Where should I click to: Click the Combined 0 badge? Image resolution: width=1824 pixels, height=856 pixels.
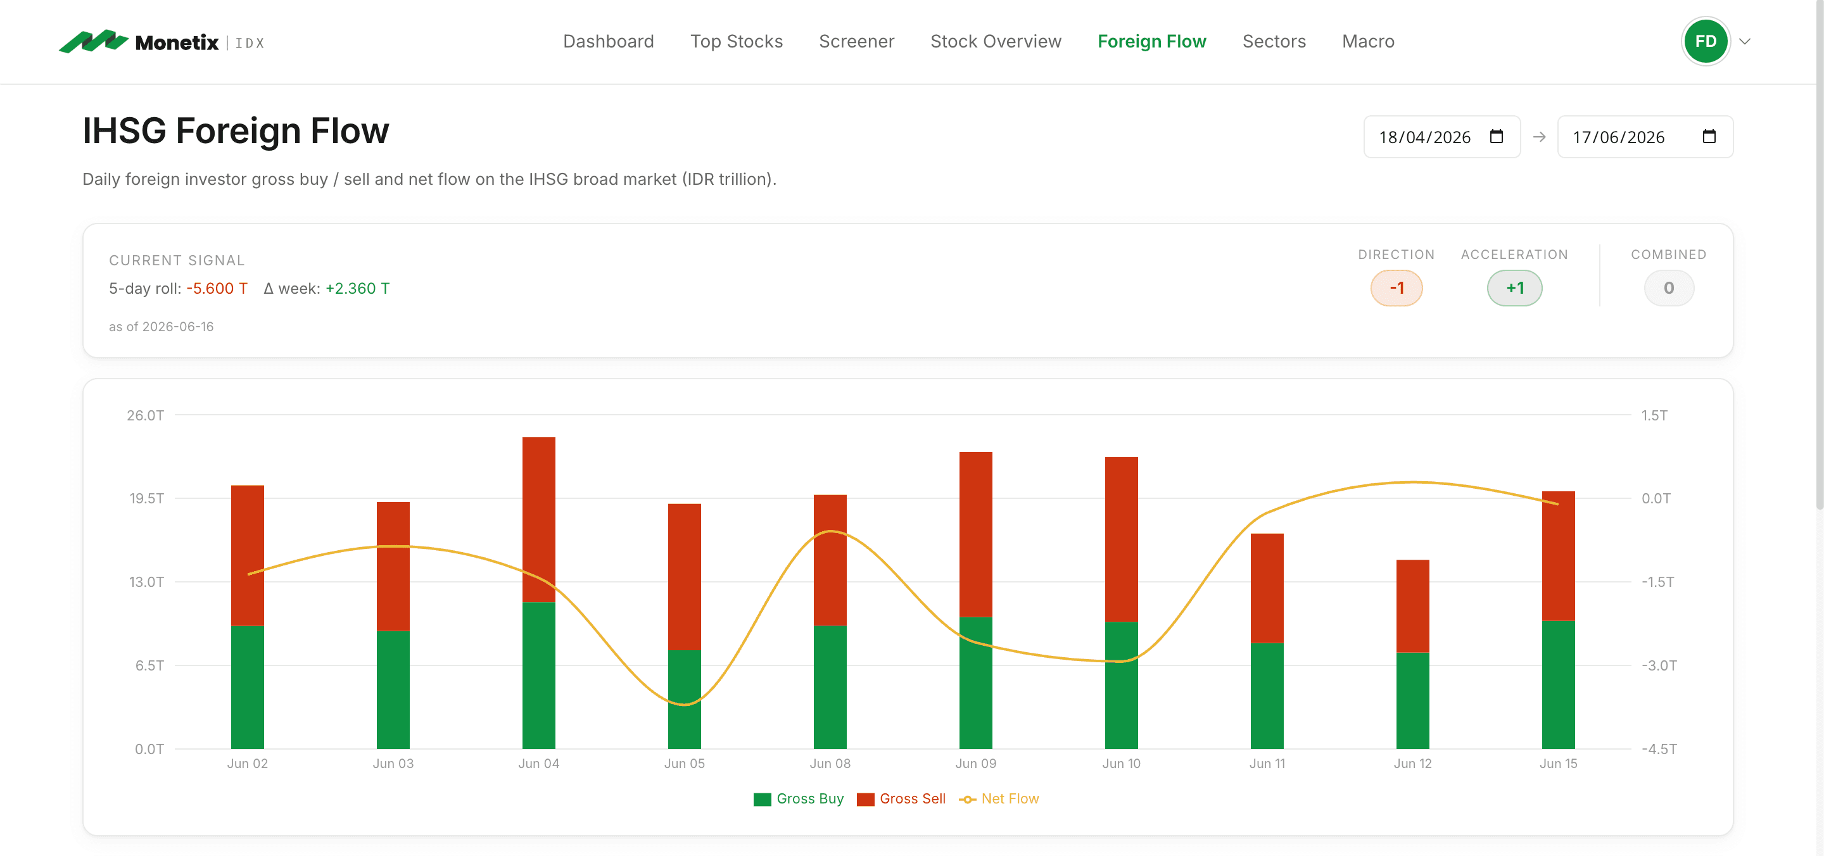[x=1668, y=287]
